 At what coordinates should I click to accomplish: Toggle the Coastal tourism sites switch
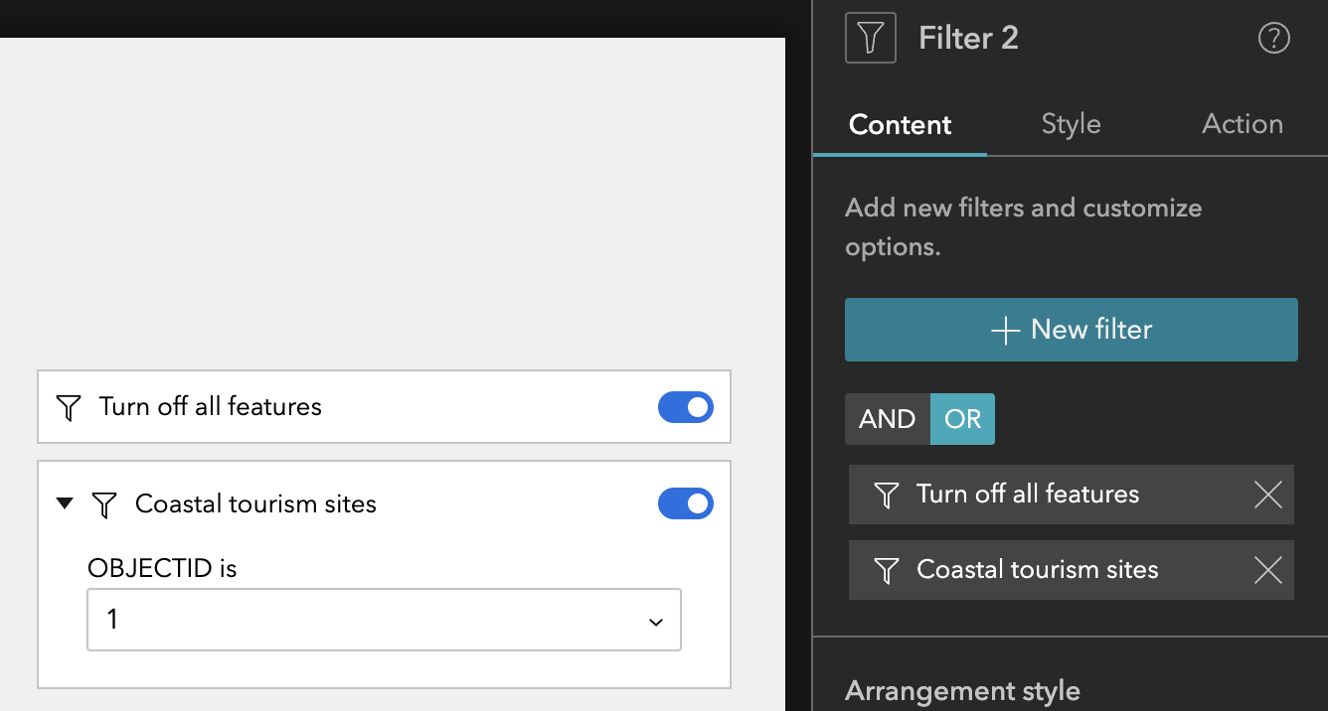point(686,504)
